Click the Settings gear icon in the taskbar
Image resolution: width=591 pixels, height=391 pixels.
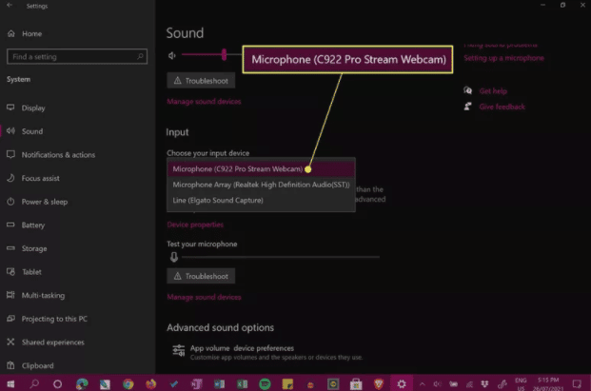pos(402,383)
